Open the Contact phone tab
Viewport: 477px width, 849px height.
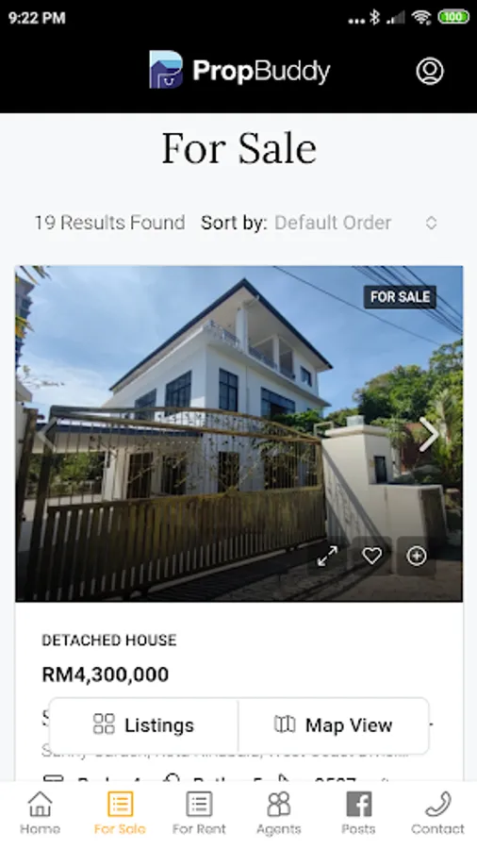[437, 813]
